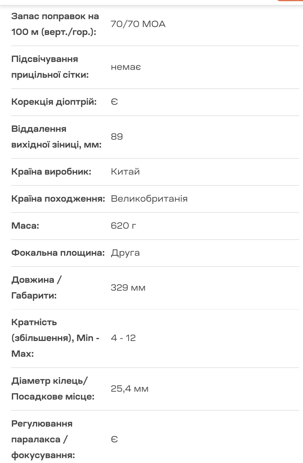Click the '620 г' weight value
Image resolution: width=303 pixels, height=463 pixels.
[123, 226]
